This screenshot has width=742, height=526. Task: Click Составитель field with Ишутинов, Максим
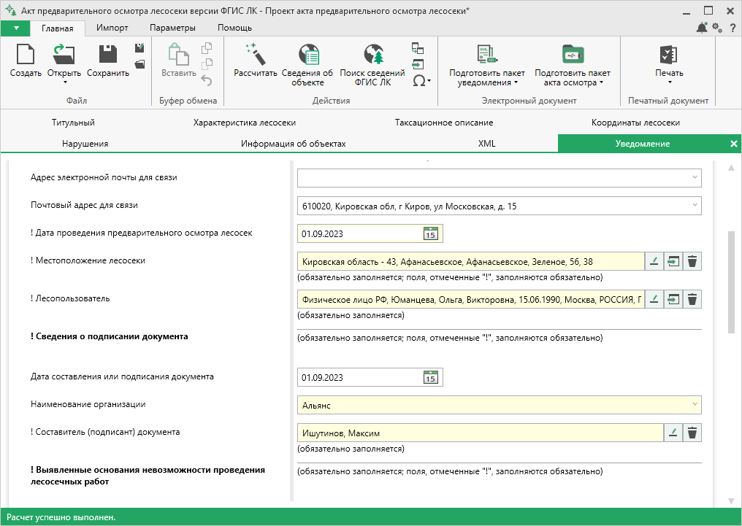coord(481,433)
